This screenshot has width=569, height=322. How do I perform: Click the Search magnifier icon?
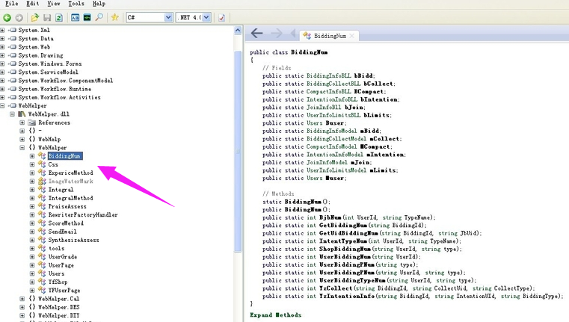coord(99,16)
